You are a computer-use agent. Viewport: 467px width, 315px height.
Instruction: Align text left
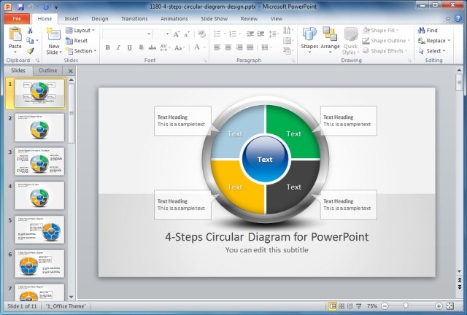pos(217,47)
